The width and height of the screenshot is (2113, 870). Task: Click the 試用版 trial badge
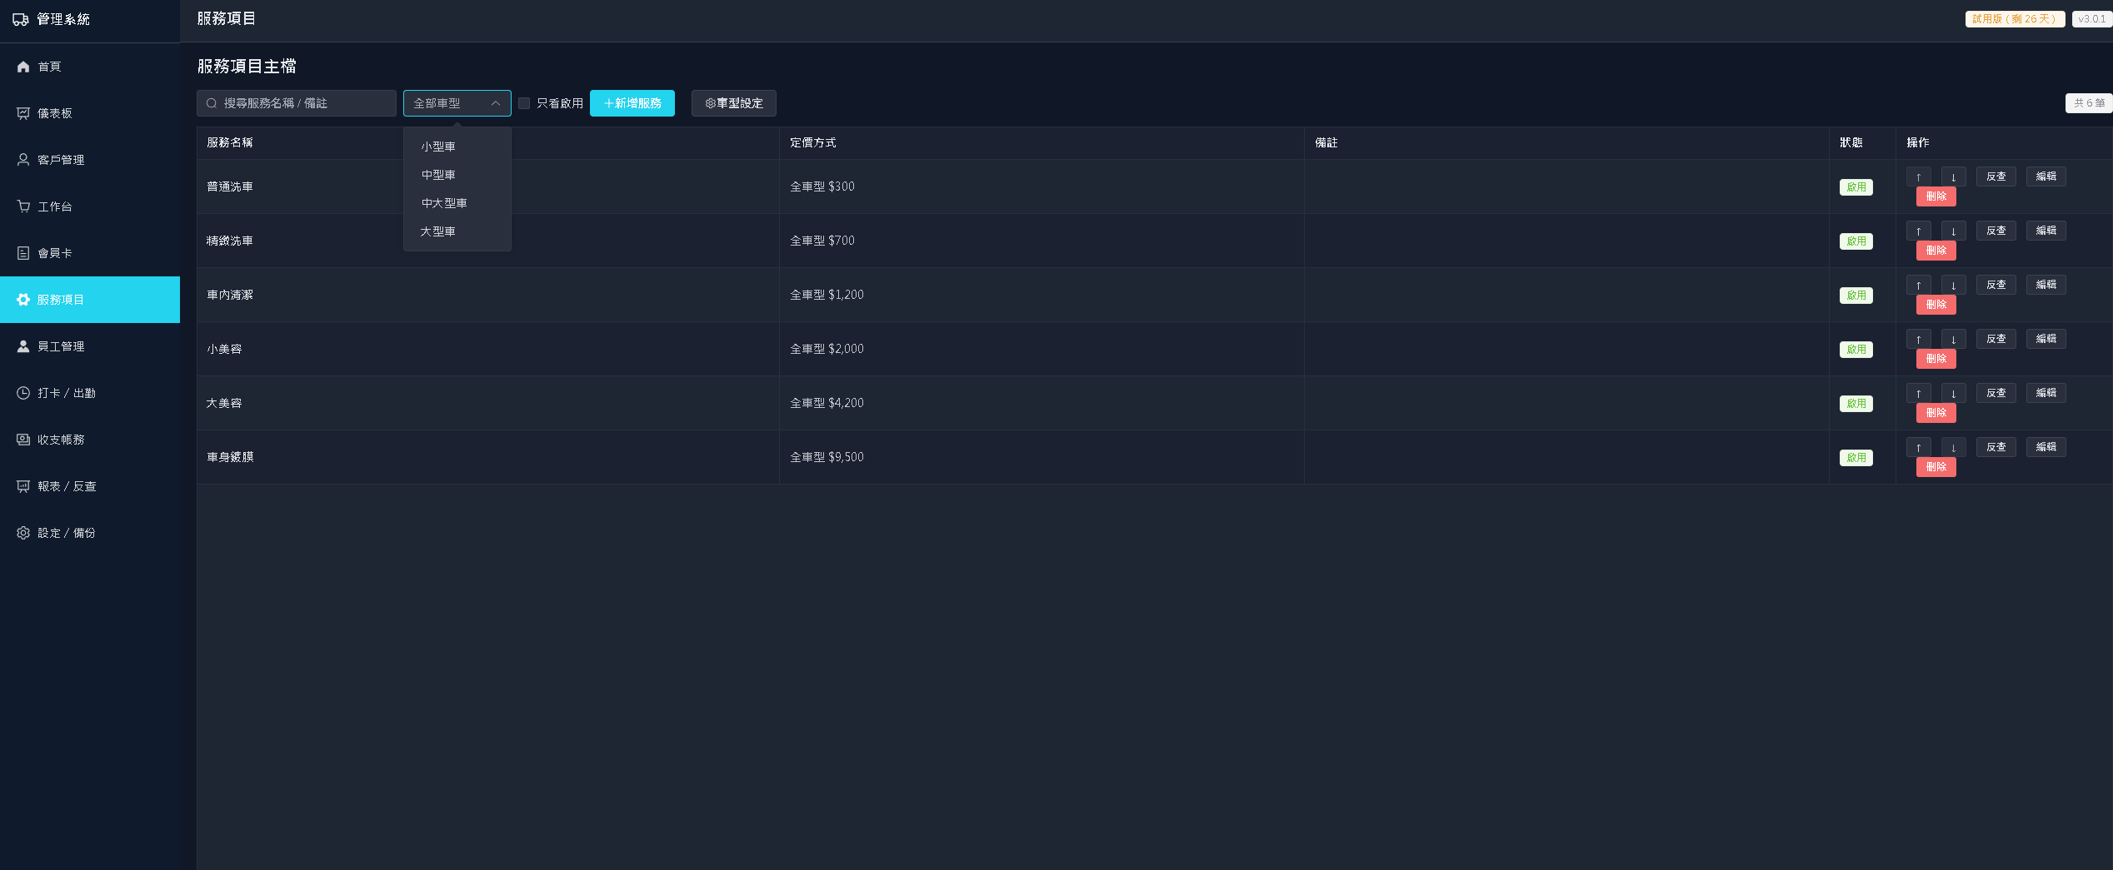2015,19
